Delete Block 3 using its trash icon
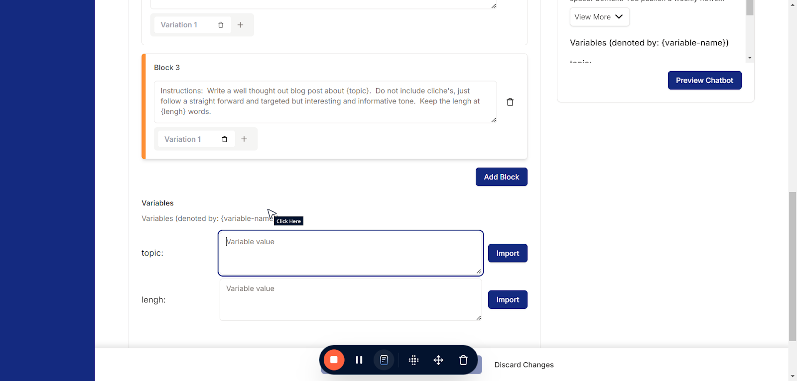Viewport: 797px width, 381px height. point(510,102)
